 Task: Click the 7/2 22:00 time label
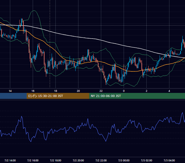(x=101, y=160)
